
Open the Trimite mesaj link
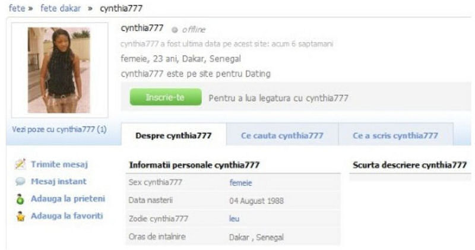coord(59,164)
